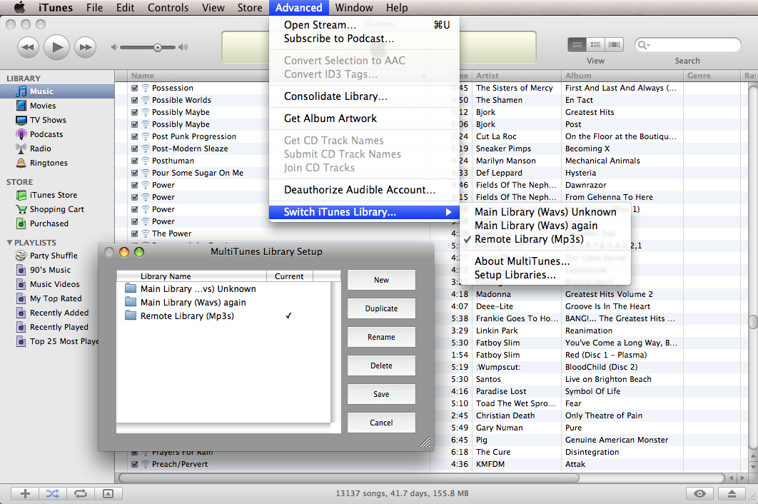Viewport: 758px width, 504px height.
Task: Toggle shuffle in the bottom bar
Action: pyautogui.click(x=53, y=493)
